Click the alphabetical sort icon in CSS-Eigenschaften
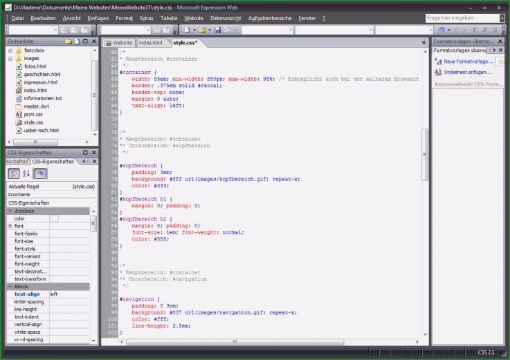 pyautogui.click(x=27, y=173)
